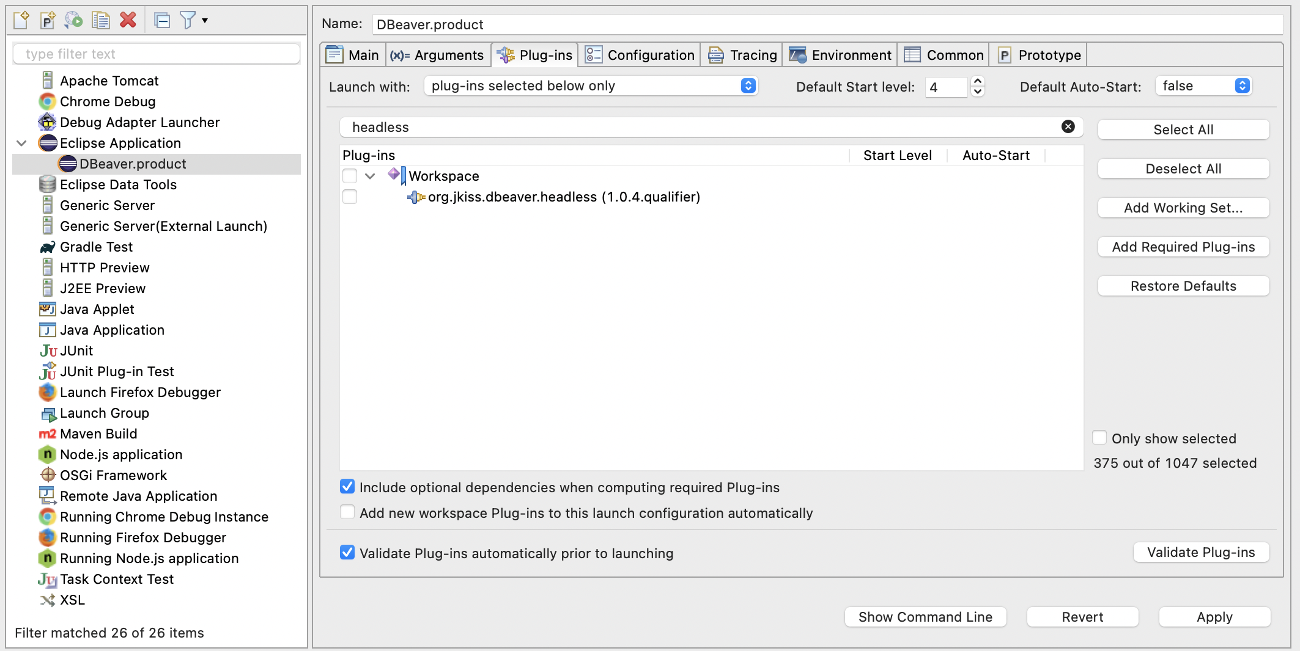
Task: Click the Java Applet icon
Action: [48, 309]
